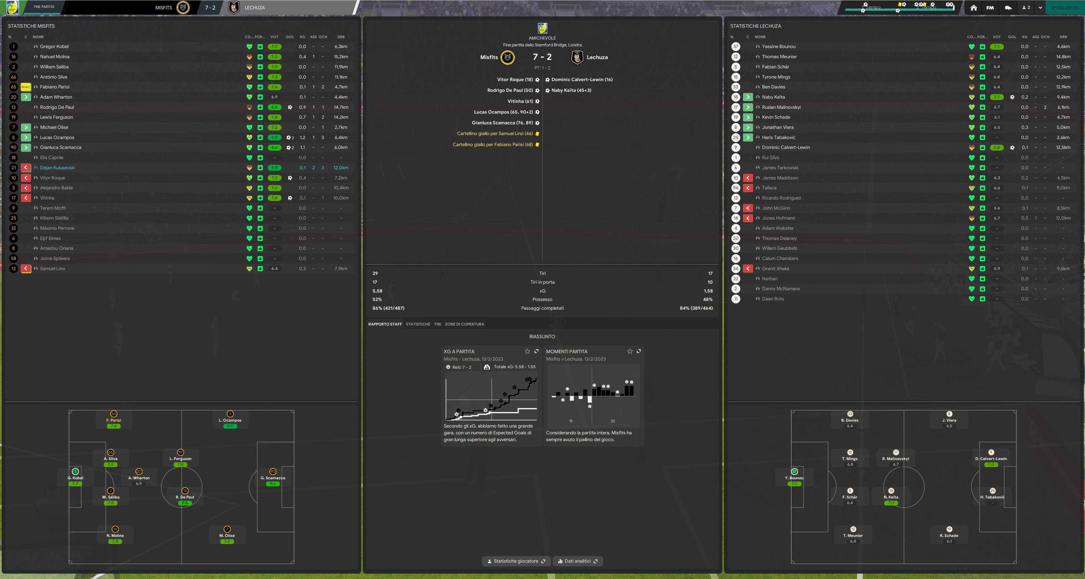The width and height of the screenshot is (1085, 579).
Task: Open the ZONE DI COPERTURA tab
Action: coord(464,324)
